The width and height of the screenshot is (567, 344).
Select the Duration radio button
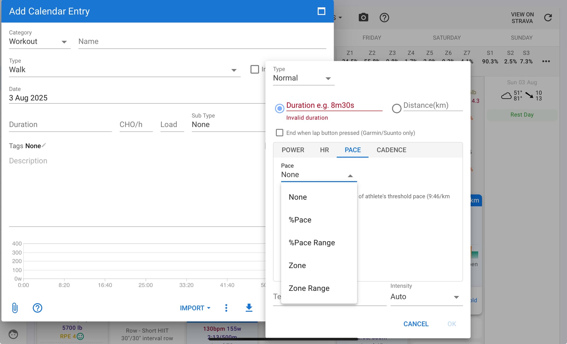point(279,108)
